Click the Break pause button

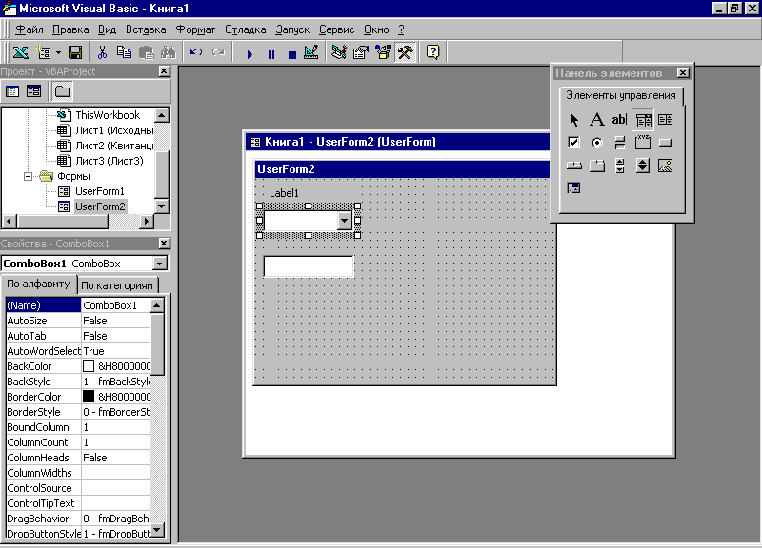tap(271, 54)
